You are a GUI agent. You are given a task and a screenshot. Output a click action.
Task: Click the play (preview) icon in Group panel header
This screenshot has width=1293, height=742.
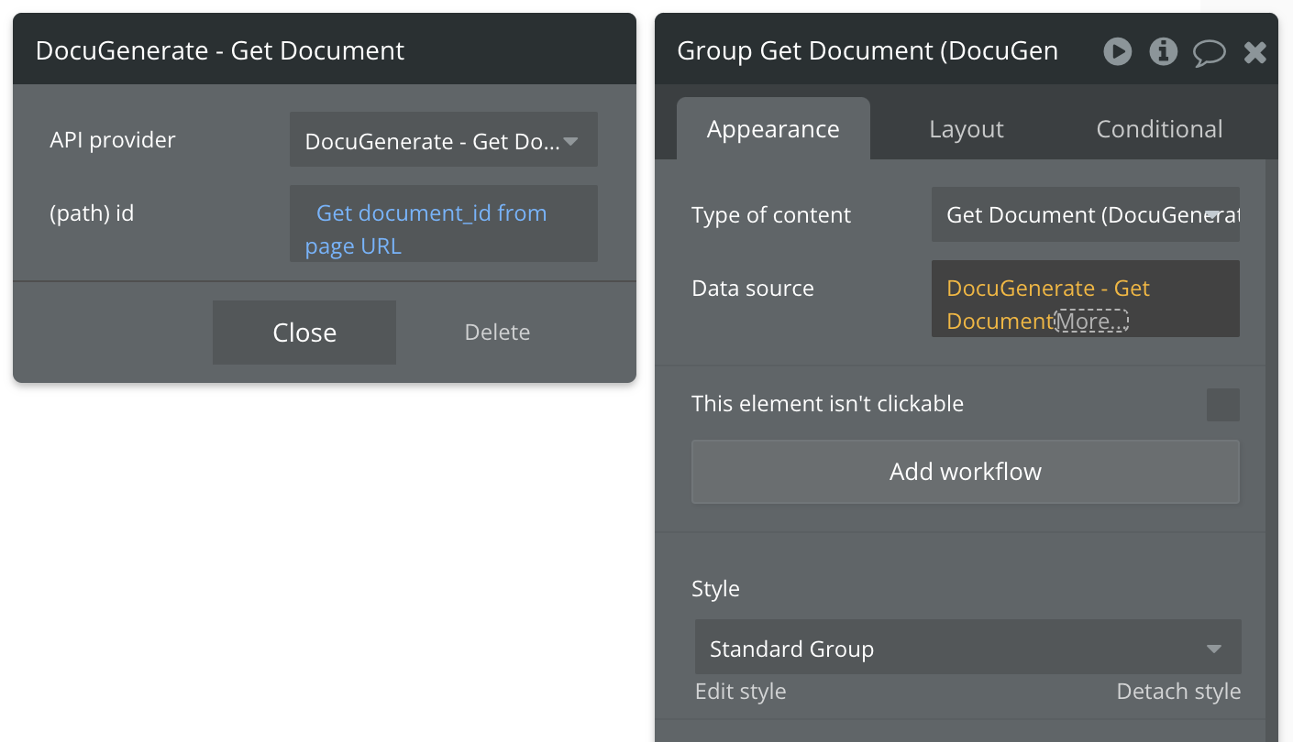pyautogui.click(x=1117, y=51)
